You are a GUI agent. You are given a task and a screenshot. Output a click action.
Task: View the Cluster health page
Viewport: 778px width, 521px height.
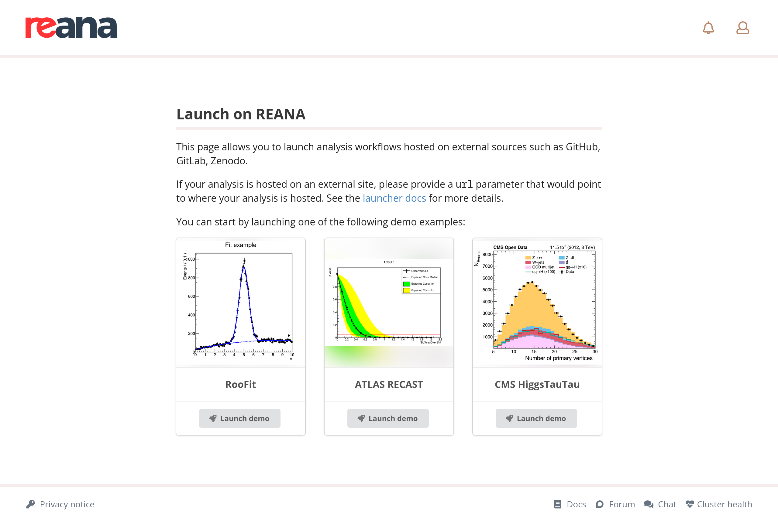coord(725,504)
